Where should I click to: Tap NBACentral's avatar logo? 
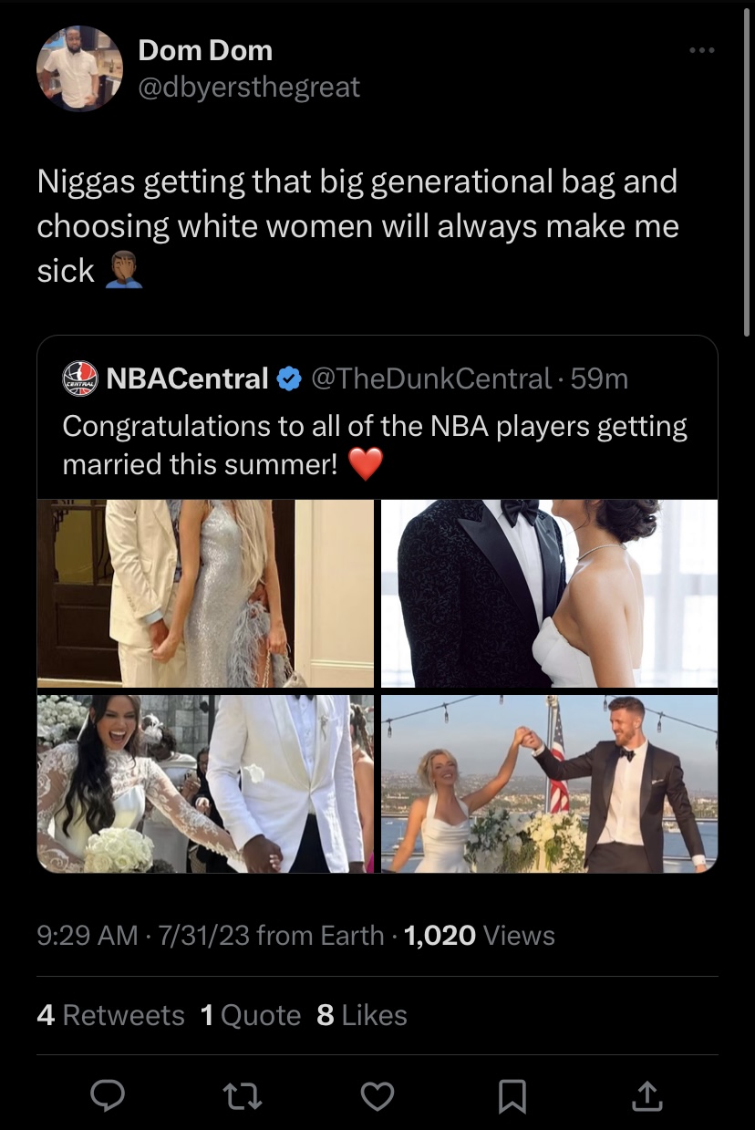click(x=80, y=378)
